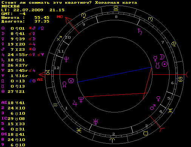Click the Pluto glyph near house 11
Screen dimensions: 191x147
pyautogui.click(x=66, y=59)
